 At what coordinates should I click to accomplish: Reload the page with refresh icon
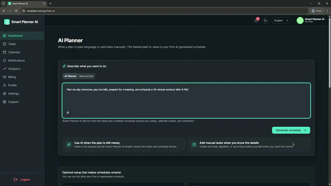coord(16,11)
